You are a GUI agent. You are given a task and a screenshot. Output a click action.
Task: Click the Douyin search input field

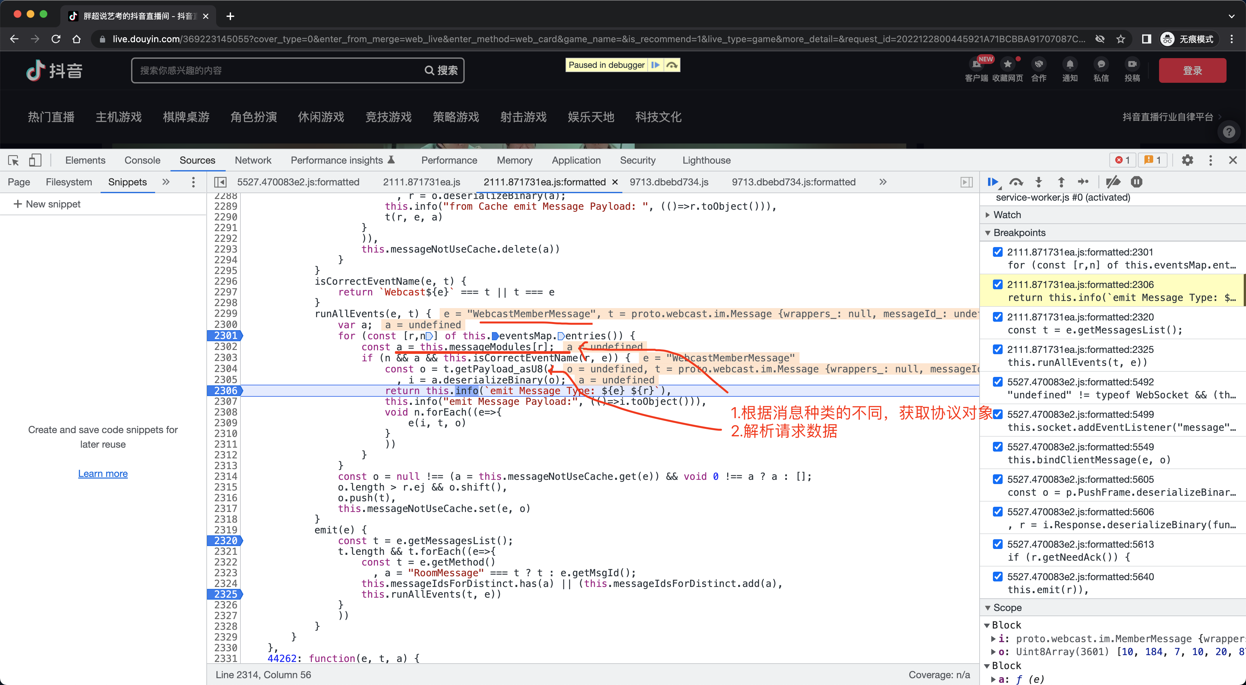278,71
